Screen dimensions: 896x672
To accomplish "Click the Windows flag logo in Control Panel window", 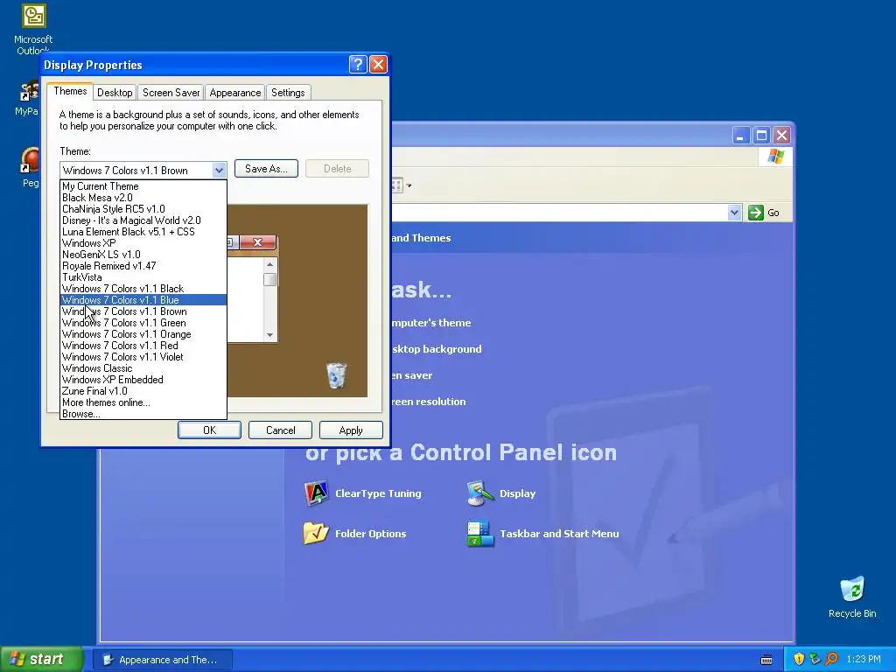I will click(776, 156).
